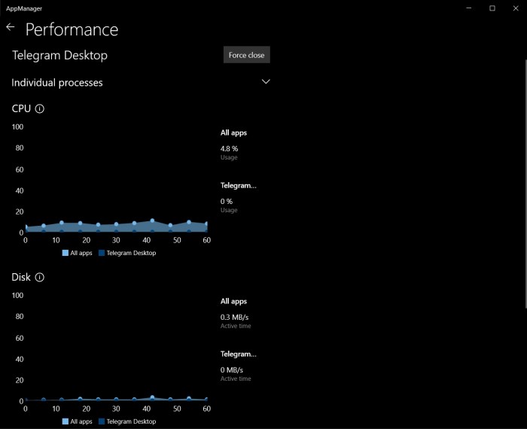Click the Telegram Desktop app title
527x429 pixels.
[x=59, y=56]
